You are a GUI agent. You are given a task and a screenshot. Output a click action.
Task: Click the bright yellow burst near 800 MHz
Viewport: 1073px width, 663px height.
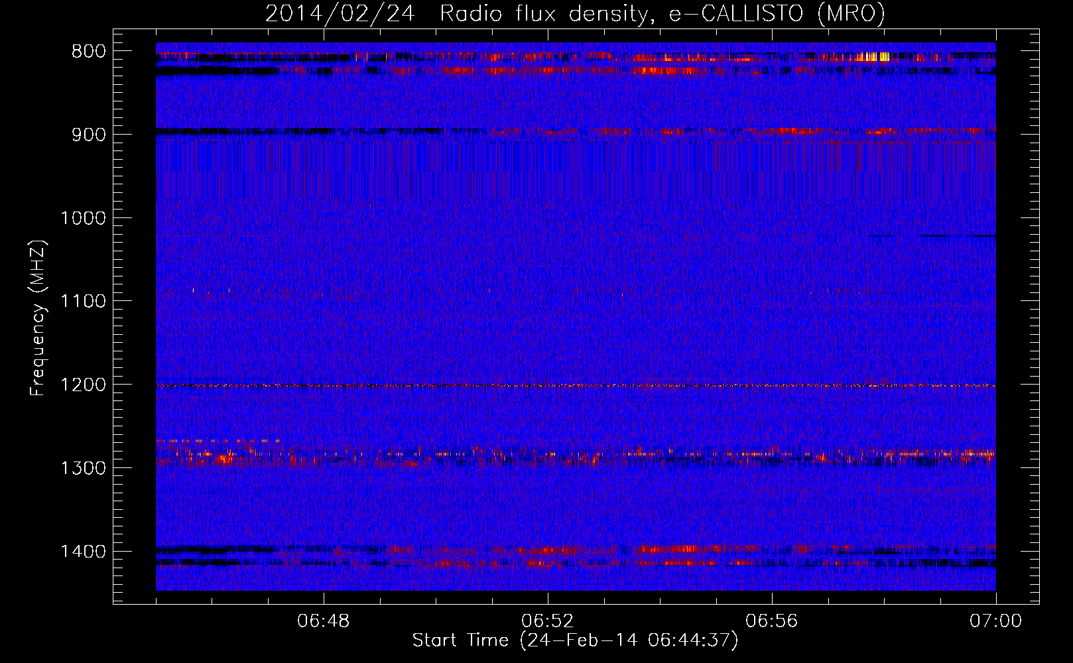pos(874,57)
